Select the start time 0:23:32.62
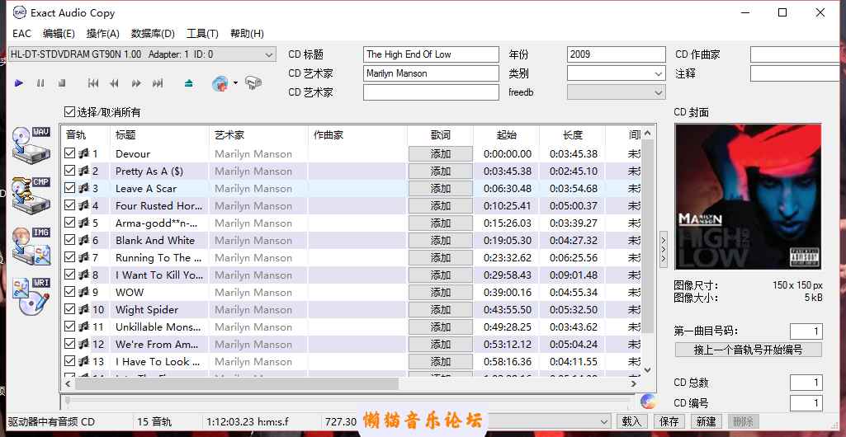The width and height of the screenshot is (846, 437). (507, 257)
